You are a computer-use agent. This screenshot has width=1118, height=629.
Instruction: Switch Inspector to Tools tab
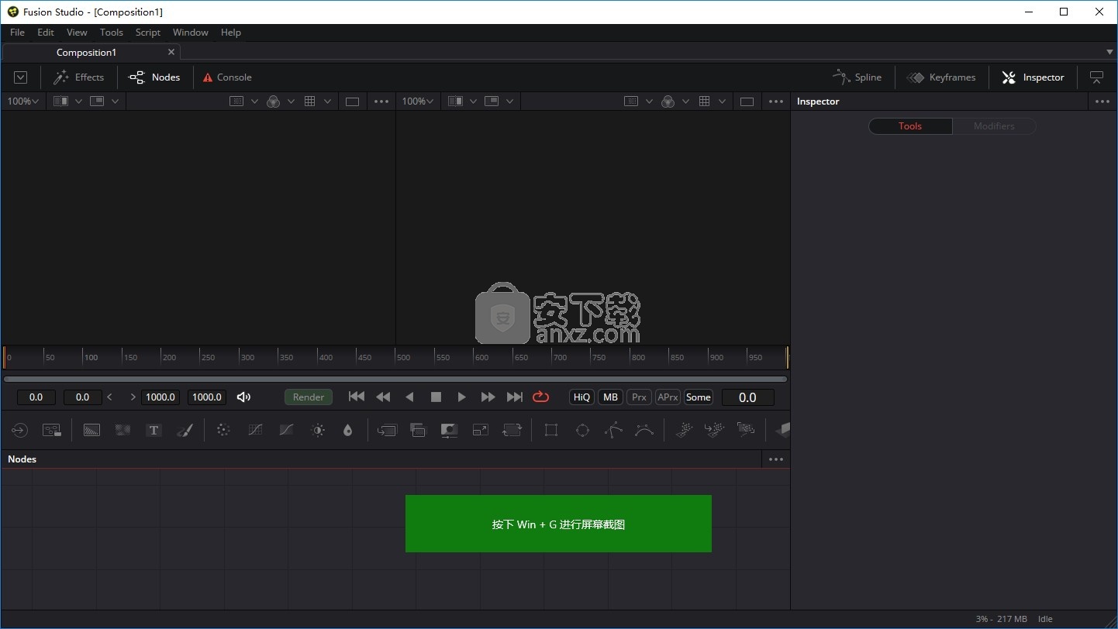(x=910, y=126)
